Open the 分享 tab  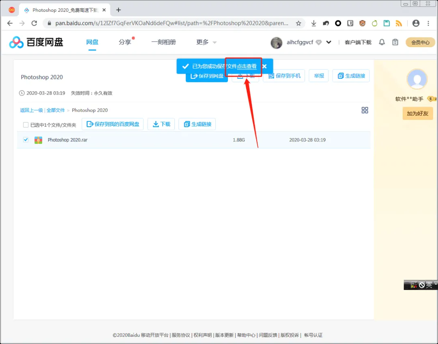(125, 42)
